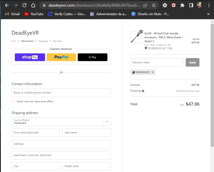The height and width of the screenshot is (172, 214).
Task: Open the browser home page icon
Action: tap(33, 5)
